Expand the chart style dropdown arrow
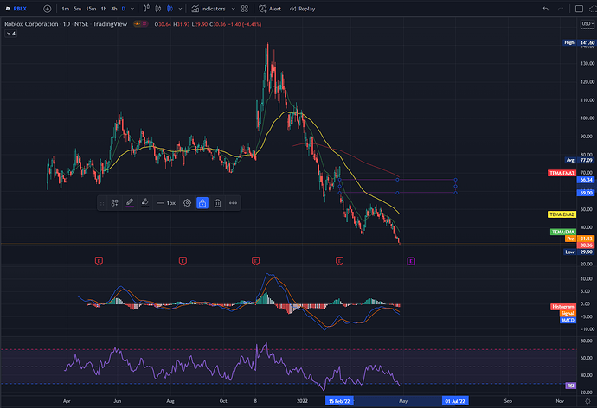The image size is (597, 408). (x=180, y=9)
